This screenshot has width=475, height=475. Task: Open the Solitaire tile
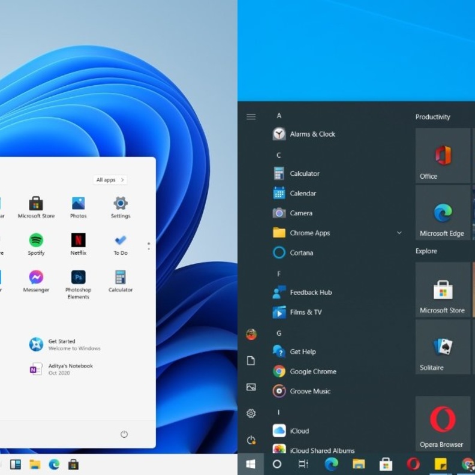pyautogui.click(x=443, y=347)
